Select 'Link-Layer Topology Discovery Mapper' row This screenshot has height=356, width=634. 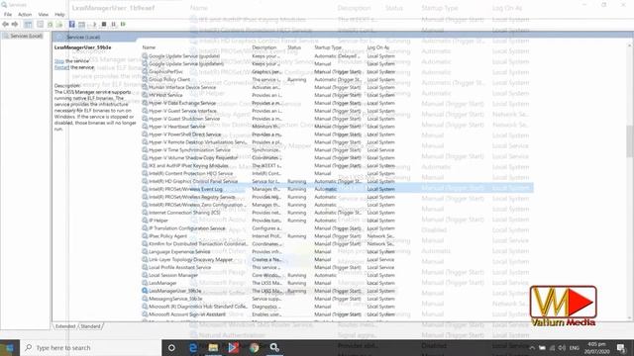point(268,259)
